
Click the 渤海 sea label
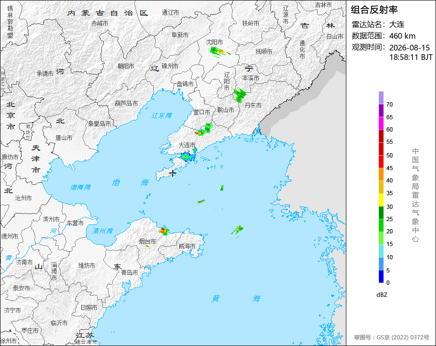pos(130,182)
